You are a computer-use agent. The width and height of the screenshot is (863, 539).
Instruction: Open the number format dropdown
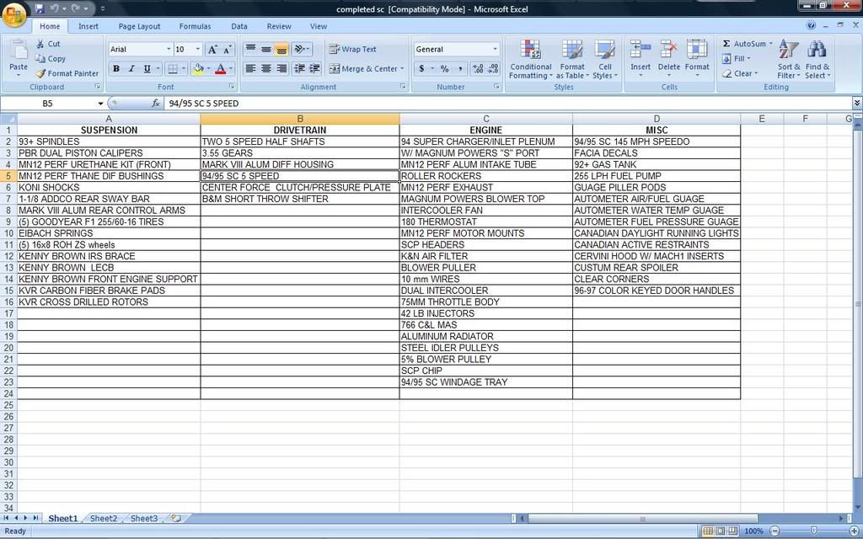tap(495, 50)
